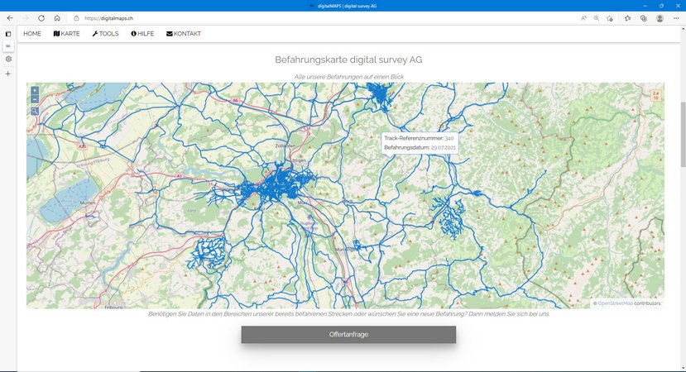Click the map magnifier search icon

tap(35, 111)
